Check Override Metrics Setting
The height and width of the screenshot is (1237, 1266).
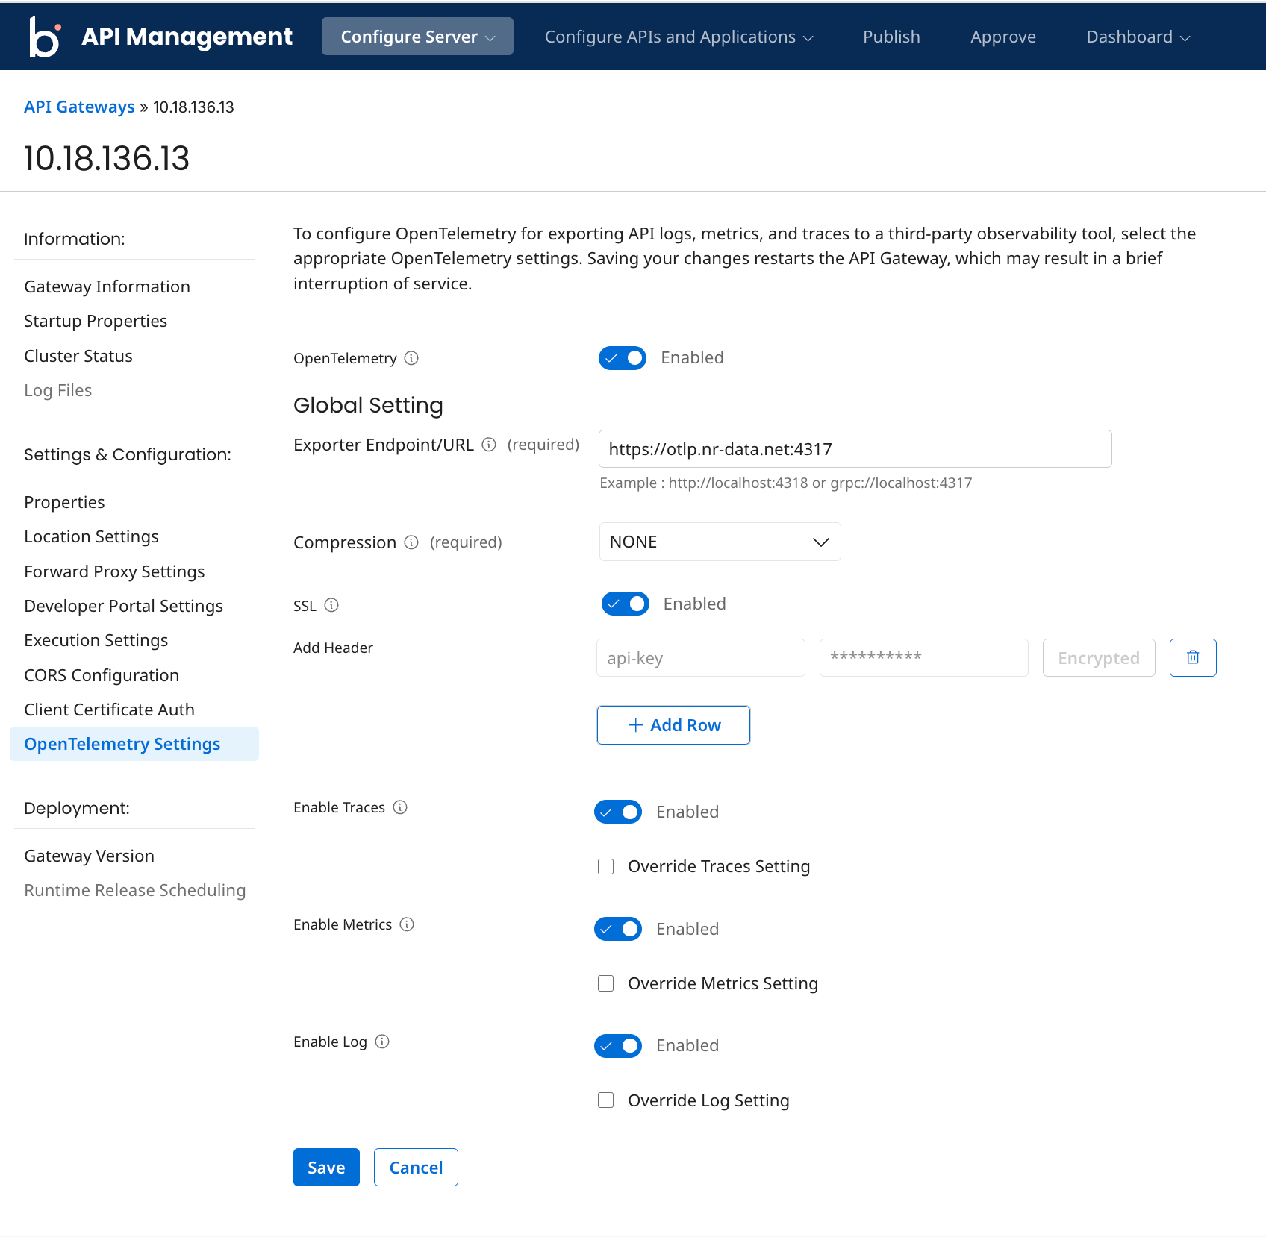pyautogui.click(x=605, y=983)
